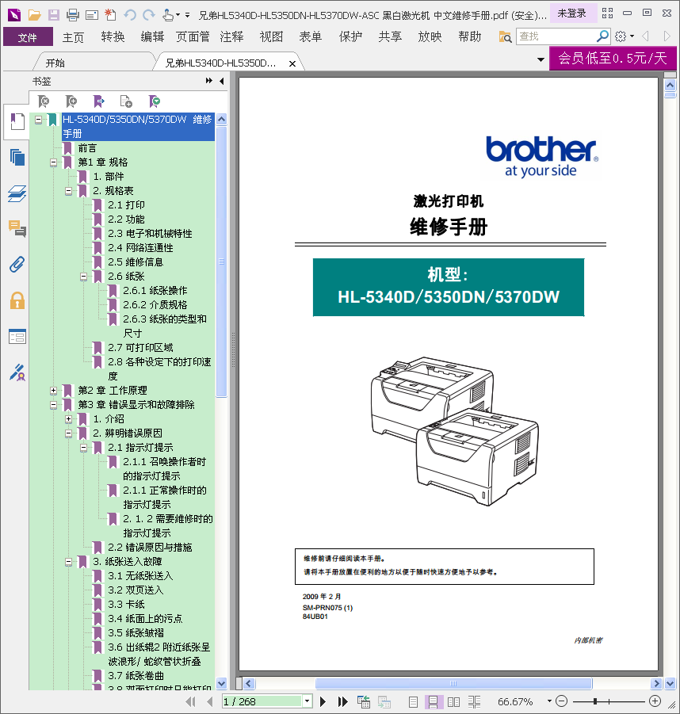Open the document tabs list dropdown
The width and height of the screenshot is (680, 714).
(541, 59)
